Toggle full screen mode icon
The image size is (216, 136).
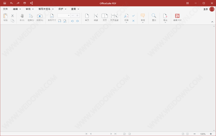[188, 3]
